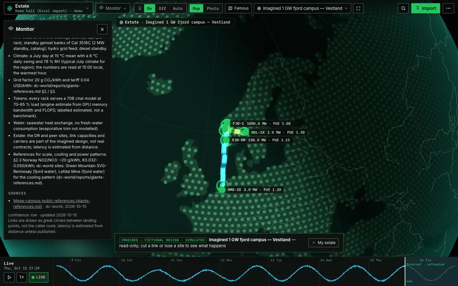Click the Import button
Screen dimensions: 458x286
(426, 8)
